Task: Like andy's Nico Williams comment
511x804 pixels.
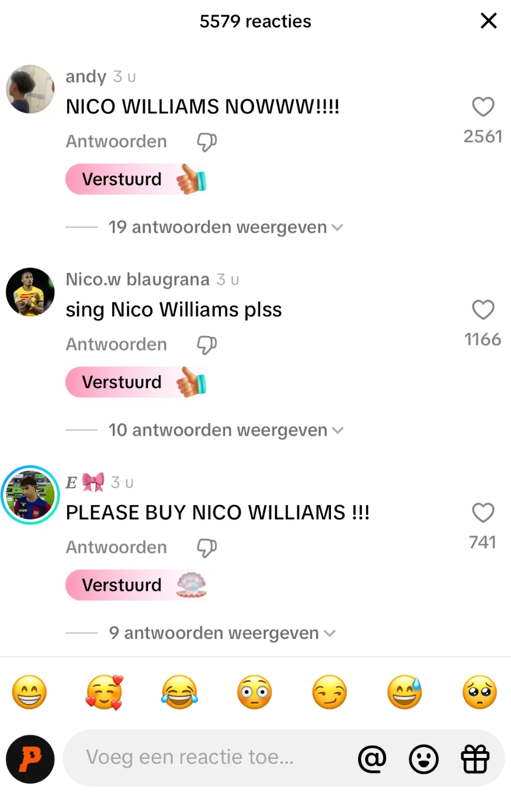Action: [483, 107]
